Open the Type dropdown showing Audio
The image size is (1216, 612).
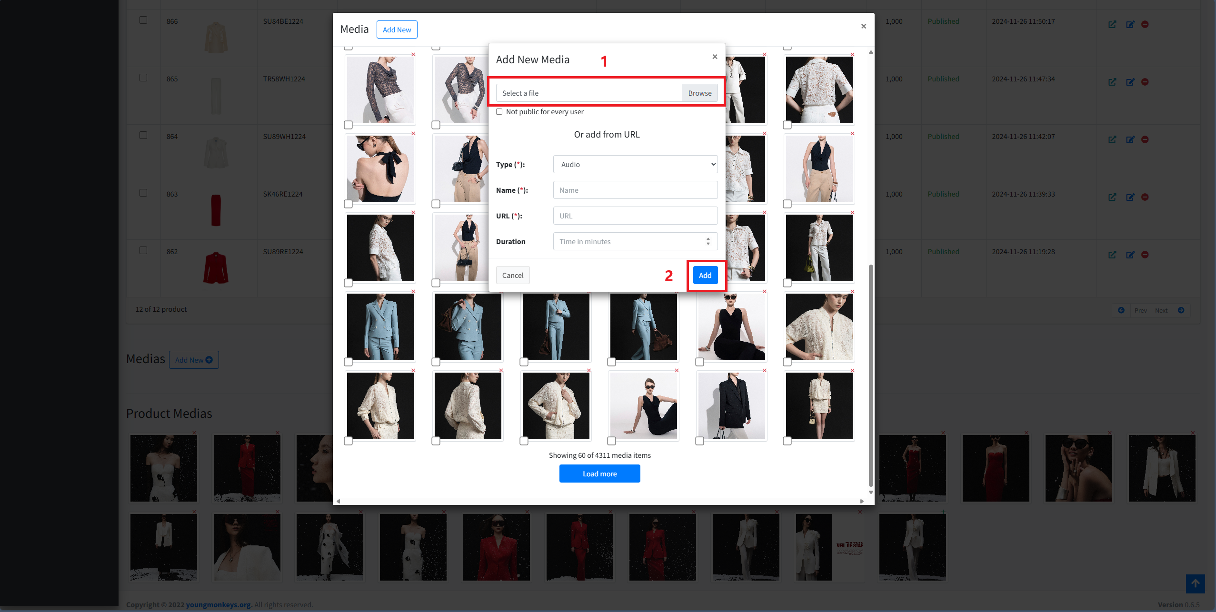(x=635, y=164)
